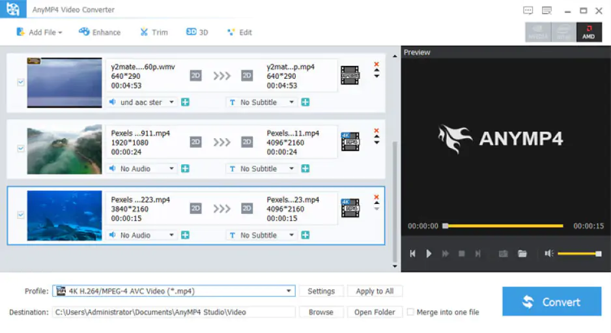Click Apply to All button
Screen dimensions: 611x333
tap(375, 291)
